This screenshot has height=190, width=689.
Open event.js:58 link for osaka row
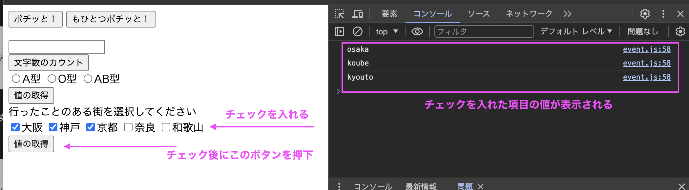tap(647, 49)
